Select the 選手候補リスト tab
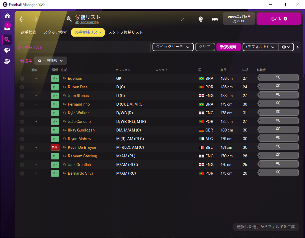Image resolution: width=305 pixels, height=238 pixels. coord(88,32)
